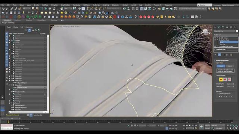The width and height of the screenshot is (239, 134).
Task: Expand the Ox Surface Comb modifier
Action: (217, 40)
